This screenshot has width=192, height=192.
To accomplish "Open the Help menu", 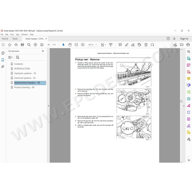I will 32,35.
